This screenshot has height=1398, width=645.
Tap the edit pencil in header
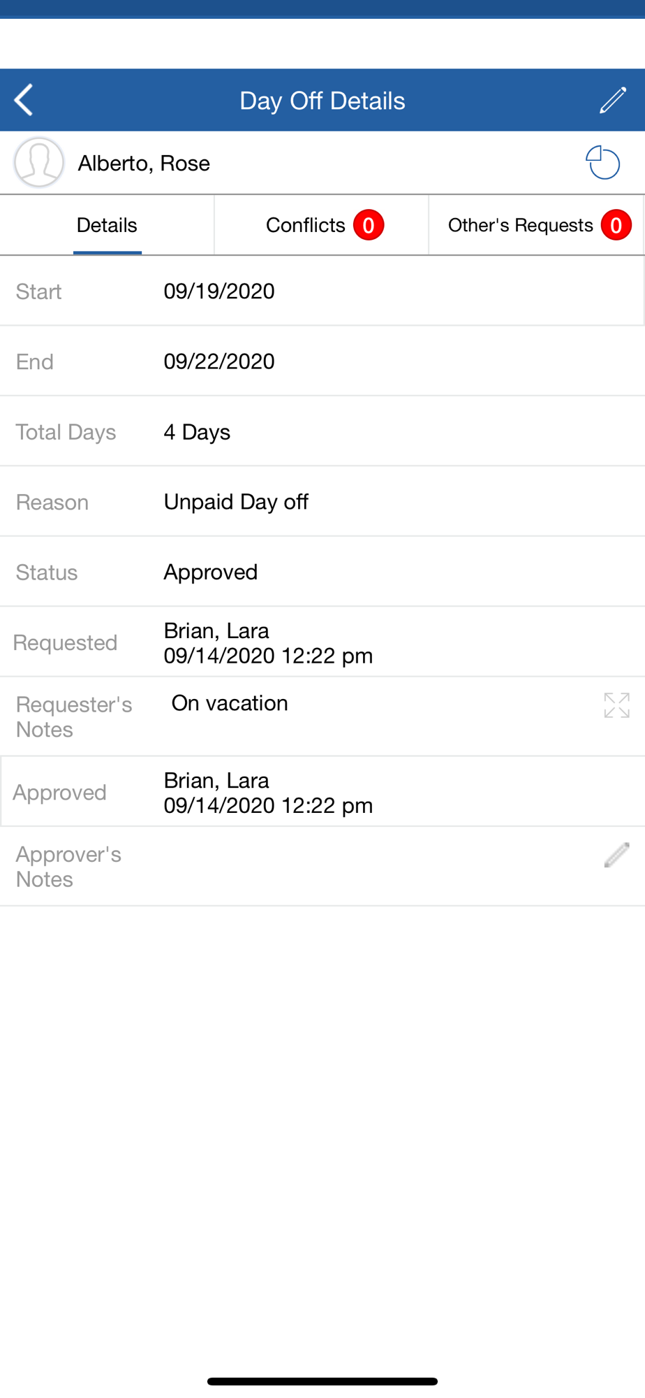[x=613, y=100]
